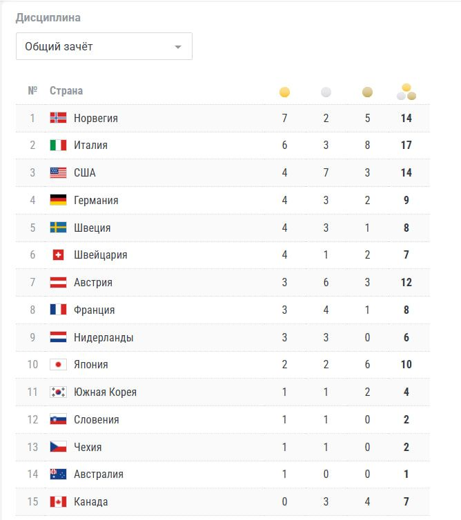Open the Общий зачёт discipline dropdown
The height and width of the screenshot is (520, 461).
coord(104,47)
